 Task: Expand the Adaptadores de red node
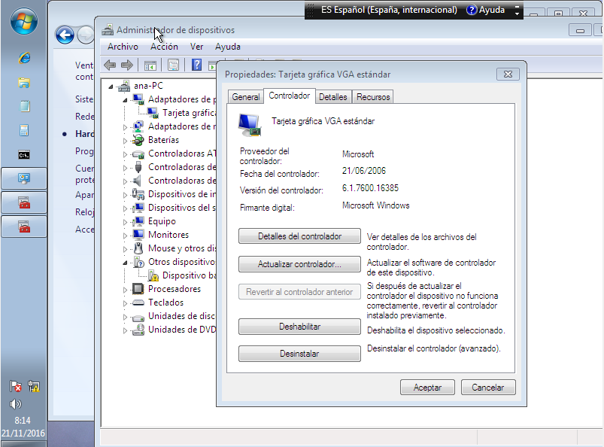(125, 126)
